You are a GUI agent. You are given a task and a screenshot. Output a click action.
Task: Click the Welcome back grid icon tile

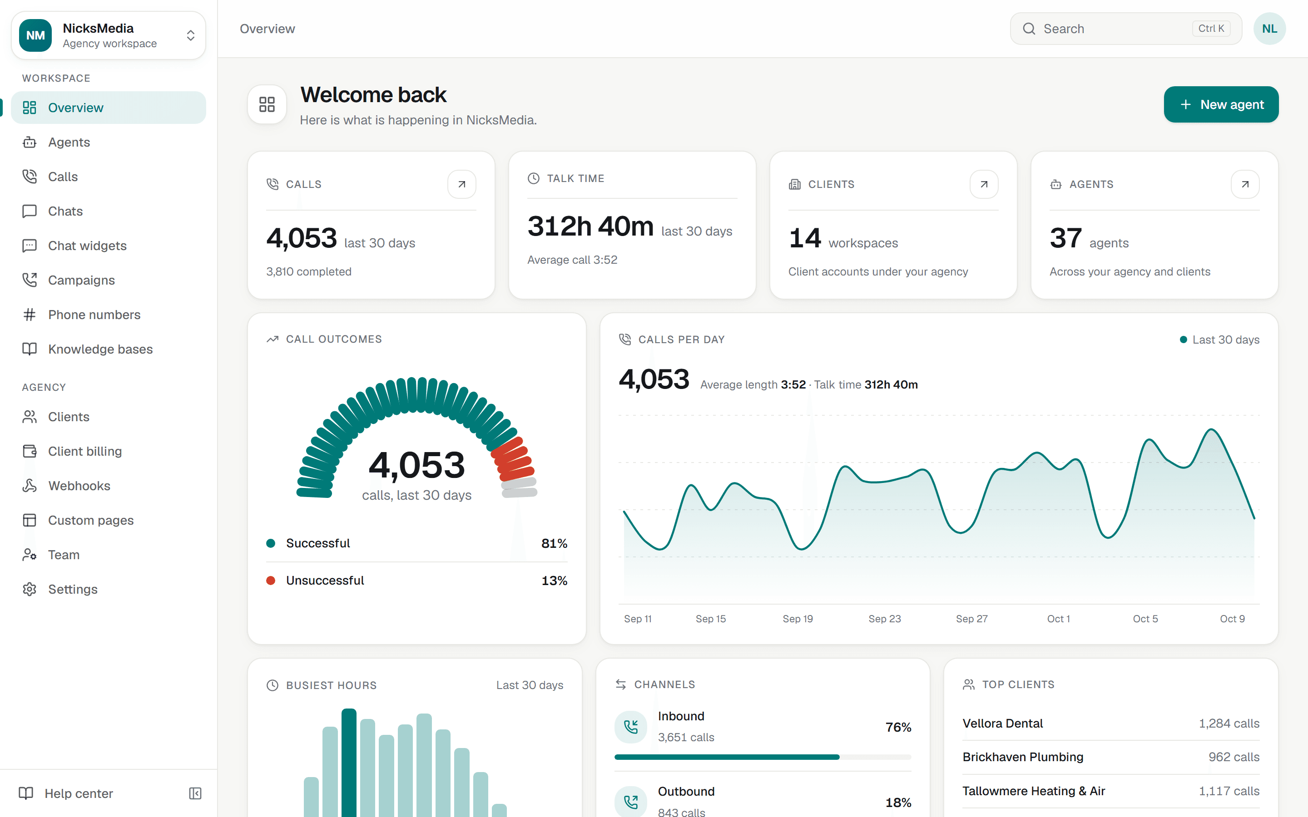[267, 104]
